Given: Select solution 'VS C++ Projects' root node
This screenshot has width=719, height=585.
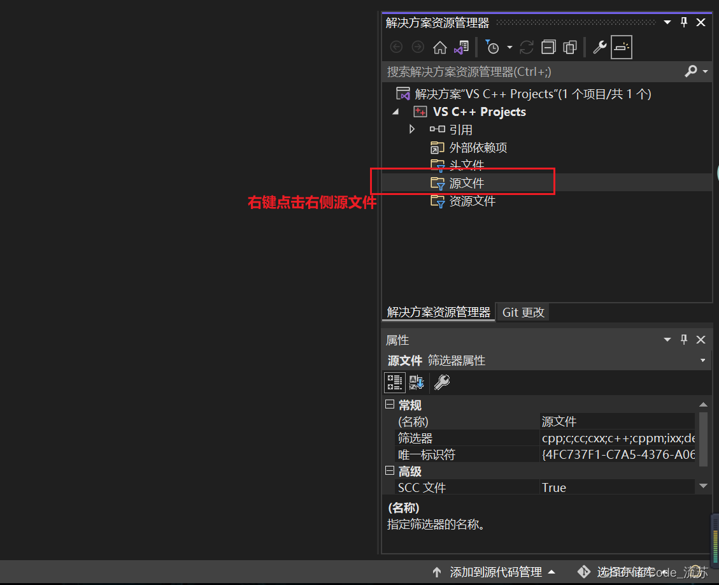Looking at the screenshot, I should pos(523,94).
